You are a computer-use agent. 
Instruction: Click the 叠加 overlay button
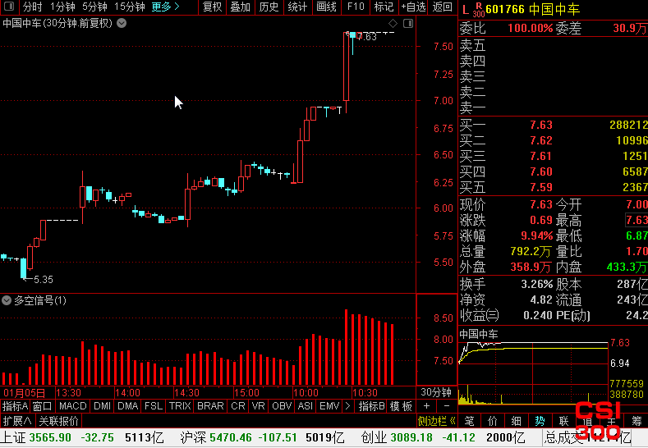click(x=241, y=7)
